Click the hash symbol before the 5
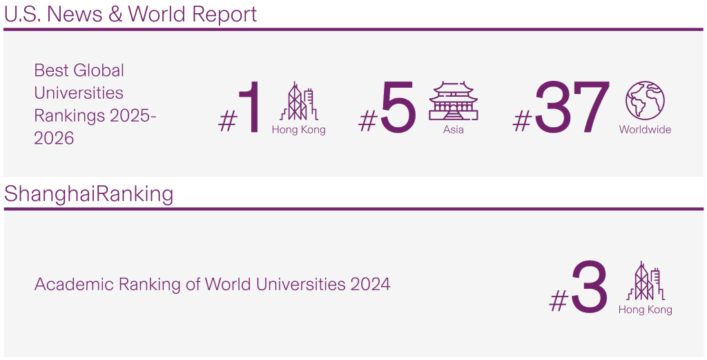Screen dimensions: 707x360 (x=368, y=120)
